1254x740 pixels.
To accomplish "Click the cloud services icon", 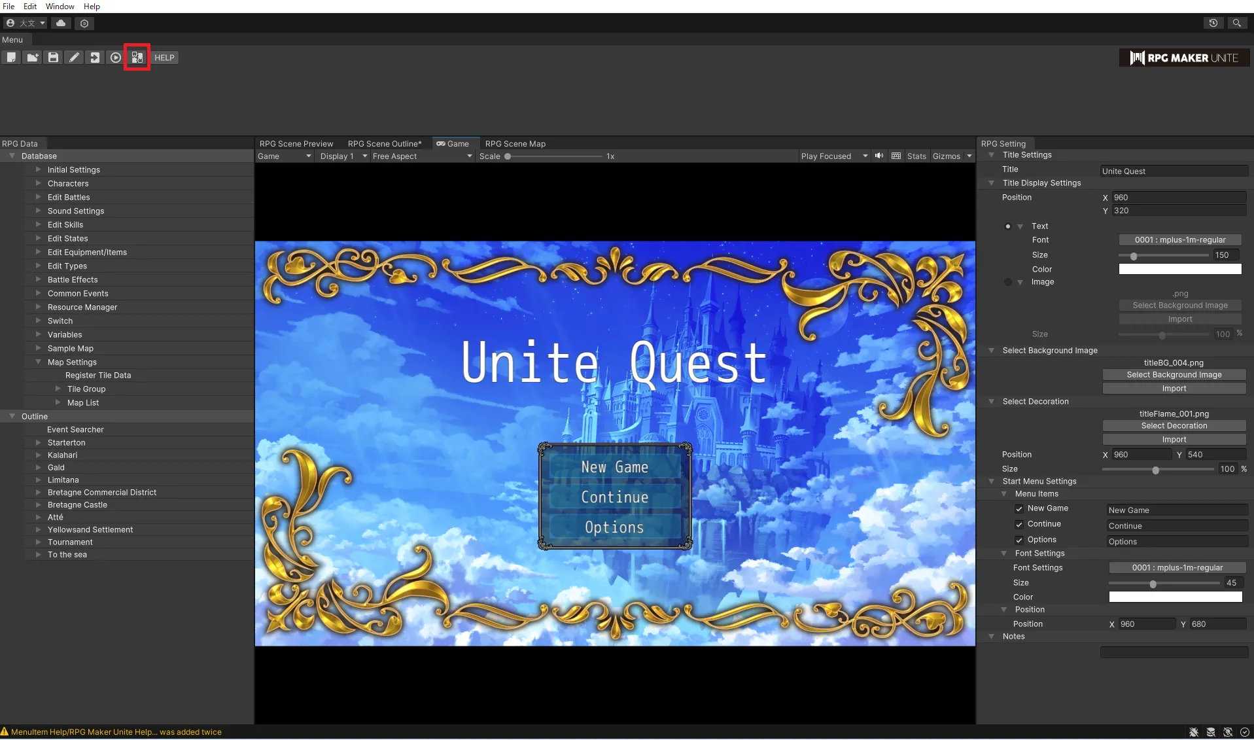I will [61, 23].
